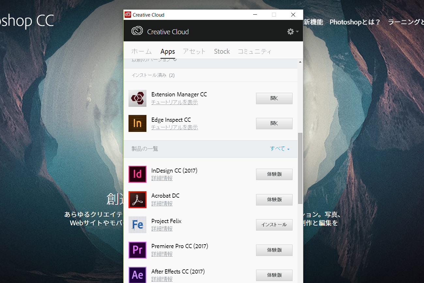Click the Creative Cloud logo in the header
The width and height of the screenshot is (424, 283).
click(x=137, y=31)
